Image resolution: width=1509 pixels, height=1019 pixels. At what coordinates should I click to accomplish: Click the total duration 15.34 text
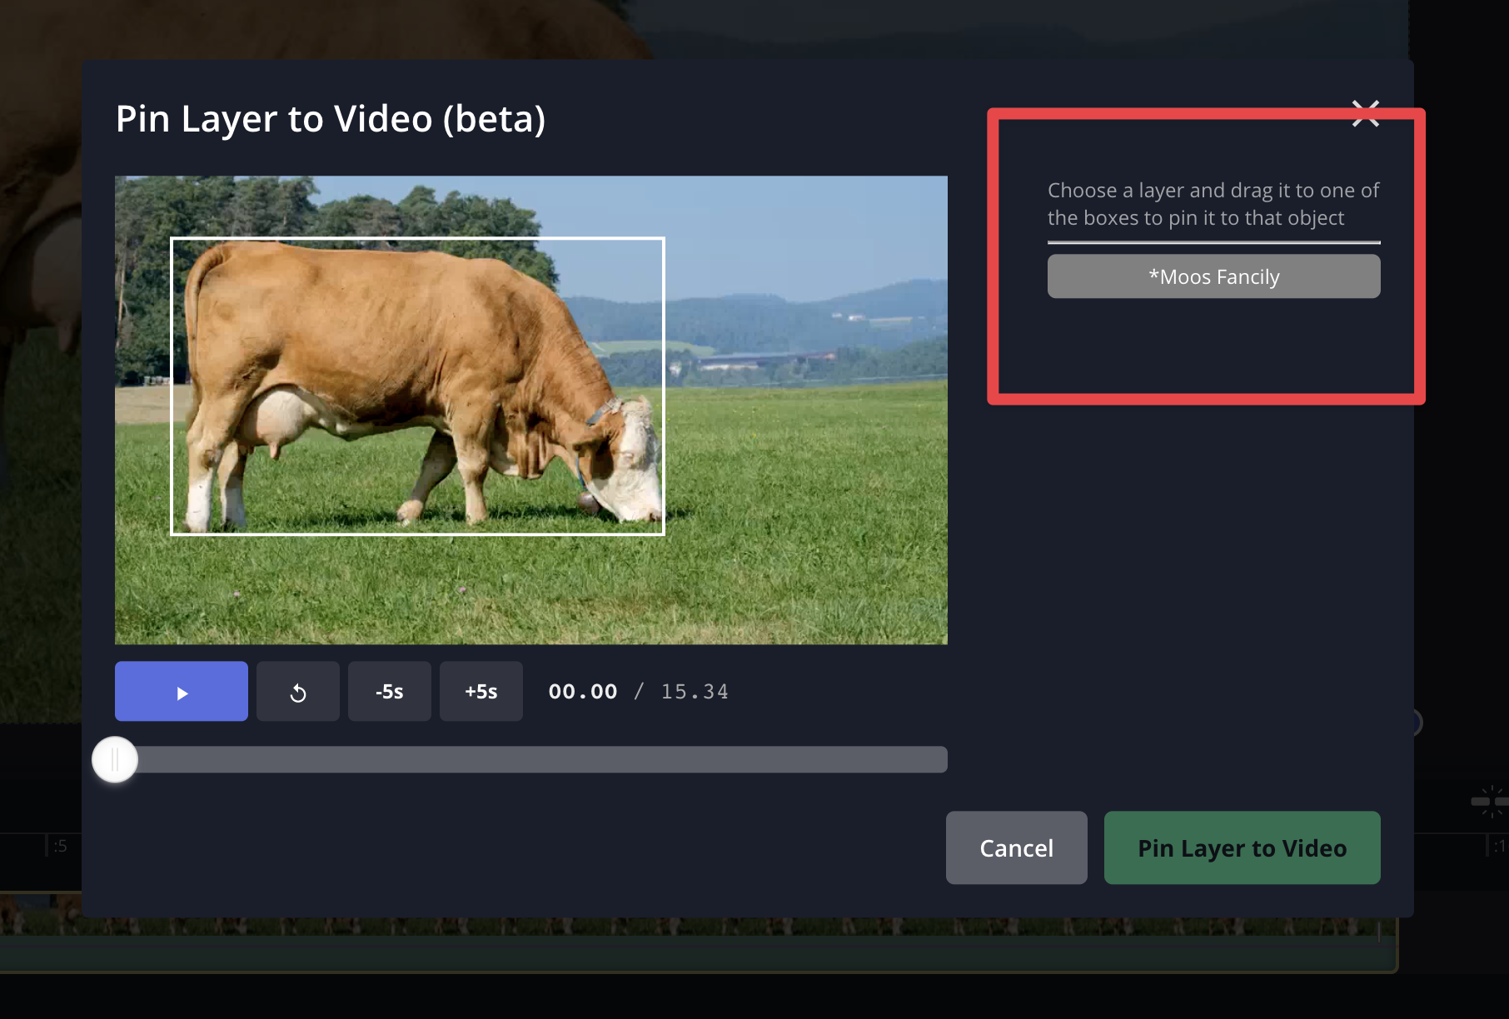(695, 692)
